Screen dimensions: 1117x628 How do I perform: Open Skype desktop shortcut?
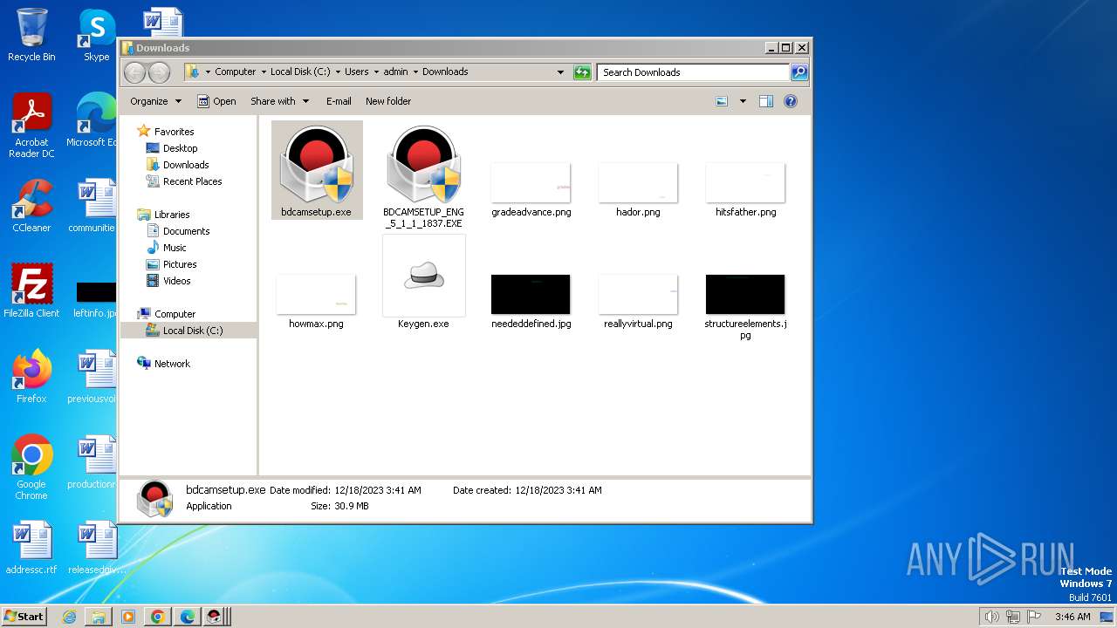(x=96, y=35)
